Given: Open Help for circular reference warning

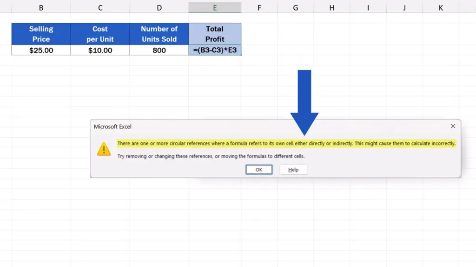Looking at the screenshot, I should click(x=293, y=170).
